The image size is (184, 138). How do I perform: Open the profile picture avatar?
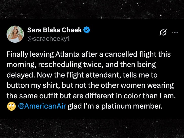tap(15, 34)
